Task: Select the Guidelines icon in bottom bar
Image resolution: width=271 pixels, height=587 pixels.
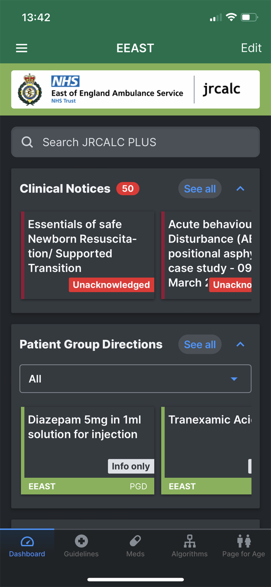Action: tap(81, 542)
